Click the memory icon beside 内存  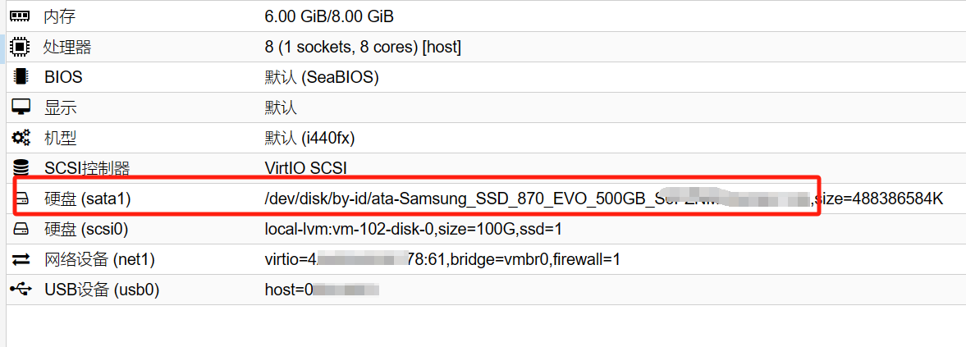click(x=21, y=16)
